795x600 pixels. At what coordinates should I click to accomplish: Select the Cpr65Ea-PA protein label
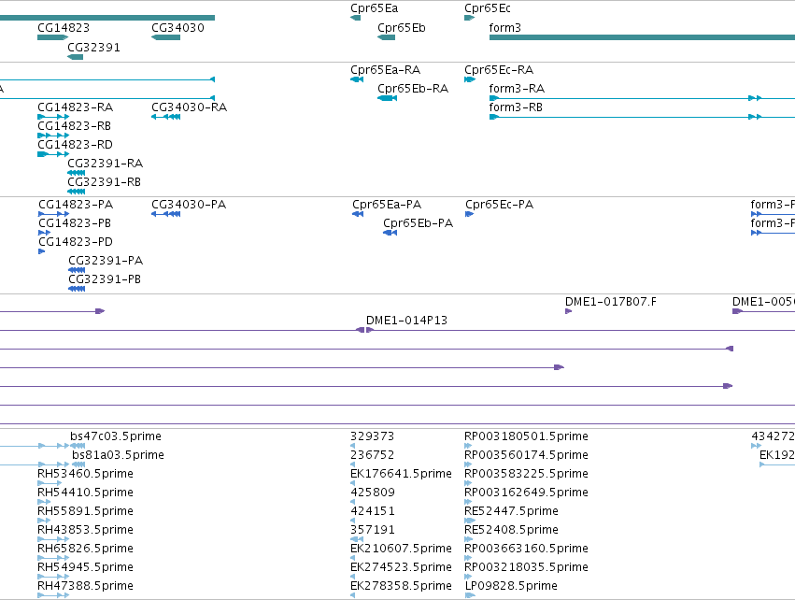click(387, 205)
